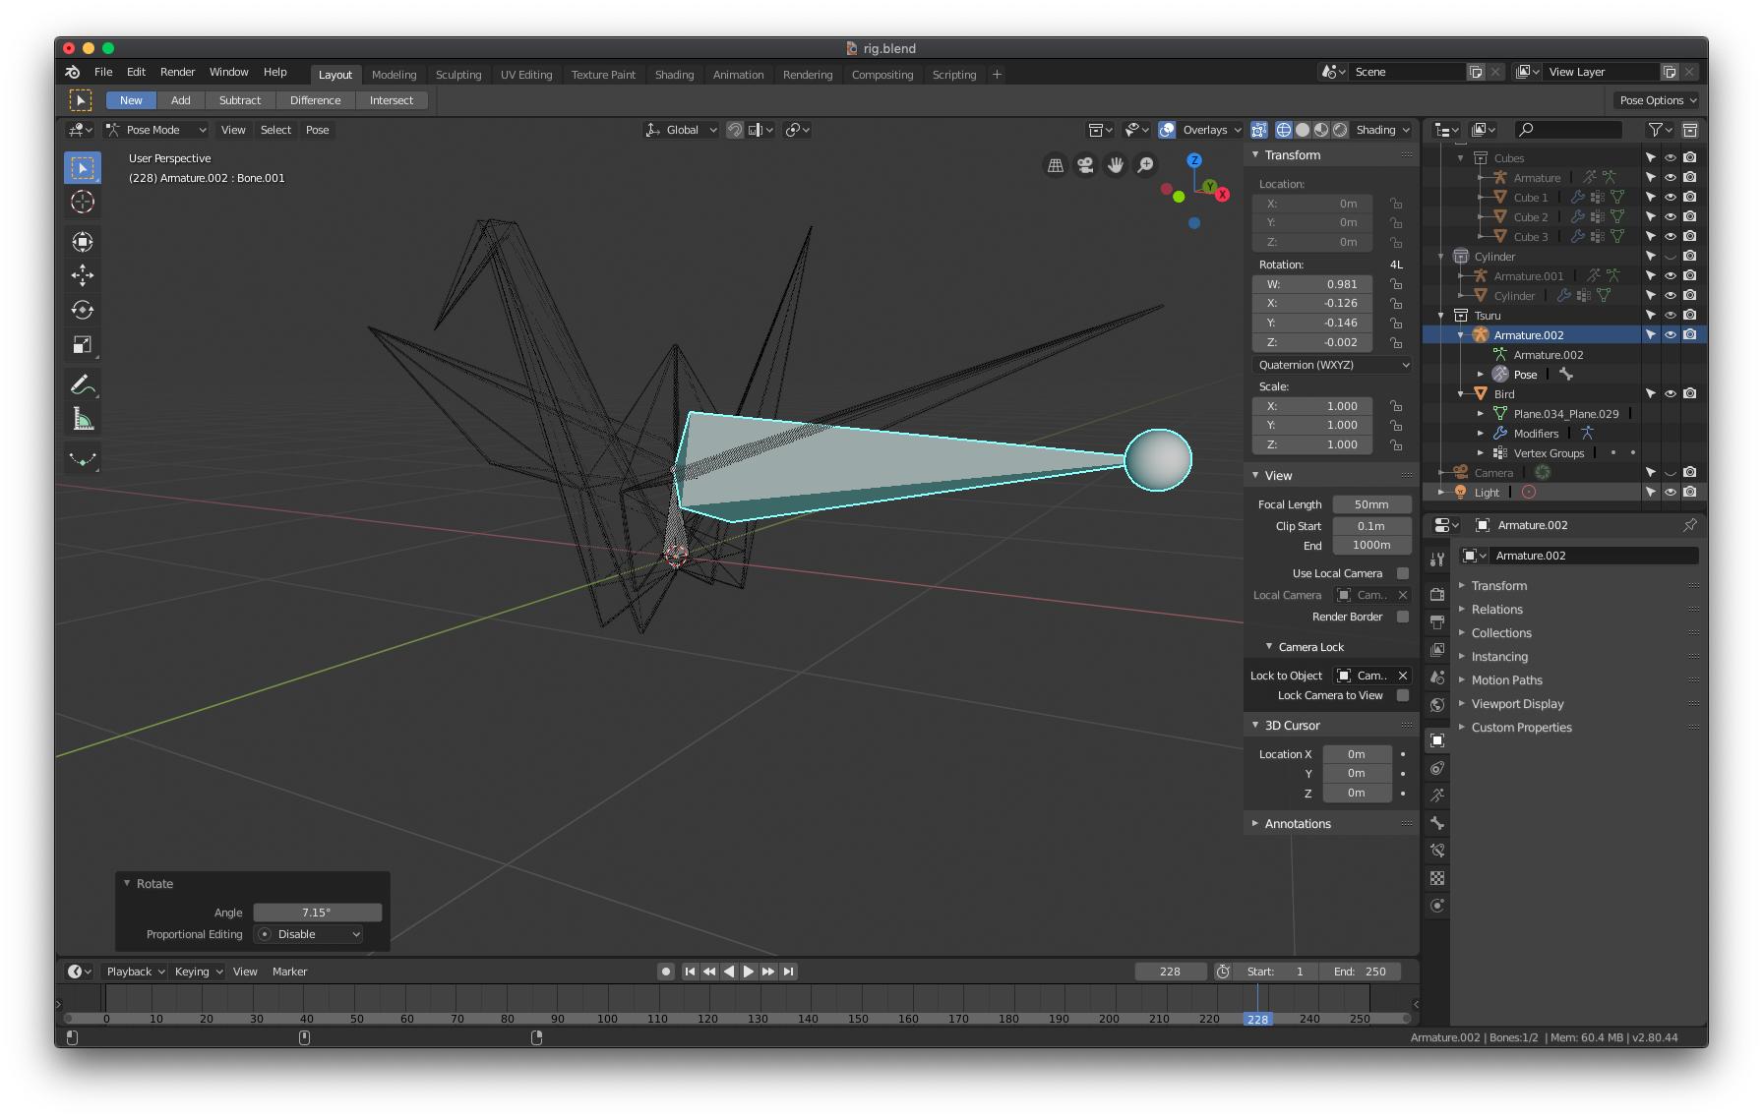1763x1120 pixels.
Task: Switch to the Sculpting workspace tab
Action: (458, 75)
